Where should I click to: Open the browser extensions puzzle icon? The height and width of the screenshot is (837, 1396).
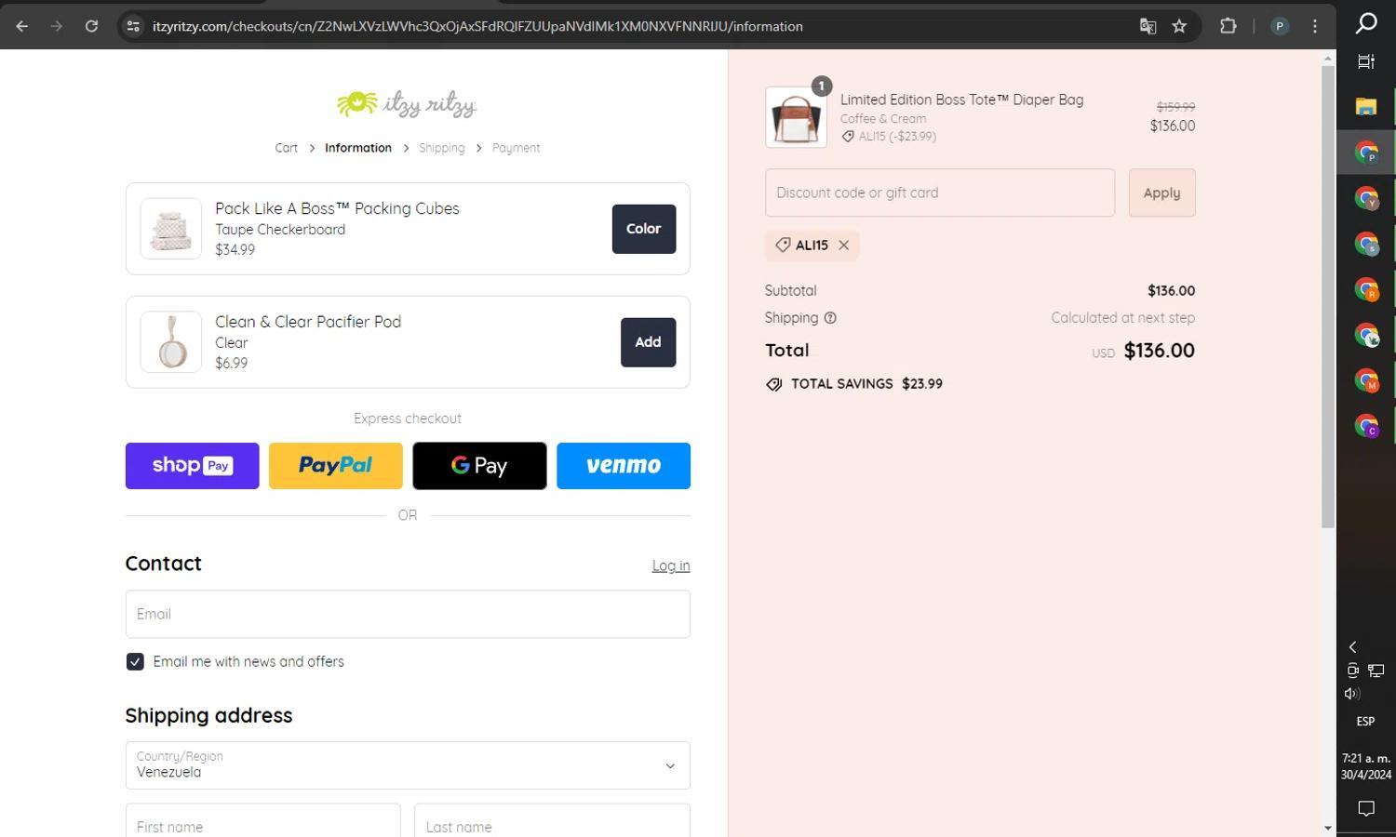pyautogui.click(x=1228, y=26)
